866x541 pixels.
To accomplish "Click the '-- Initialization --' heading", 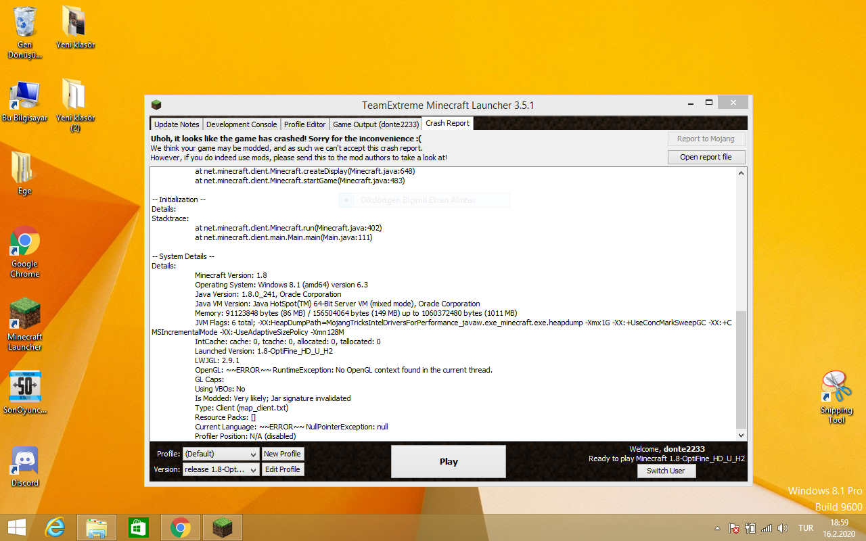I will (x=179, y=199).
